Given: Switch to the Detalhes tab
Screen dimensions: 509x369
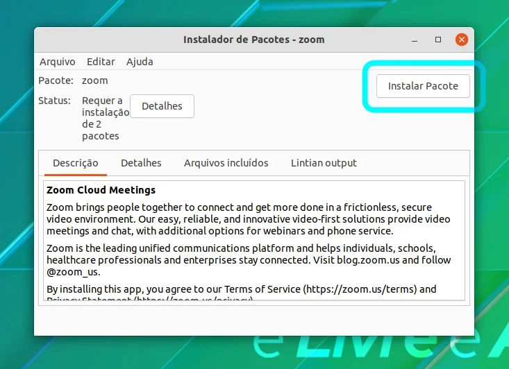Looking at the screenshot, I should click(141, 163).
